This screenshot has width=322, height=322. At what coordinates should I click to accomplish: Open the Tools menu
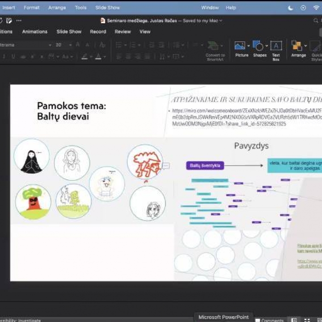(x=80, y=8)
